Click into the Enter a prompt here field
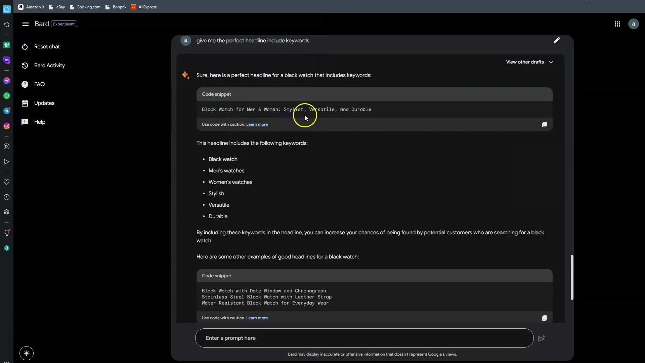 pyautogui.click(x=364, y=338)
